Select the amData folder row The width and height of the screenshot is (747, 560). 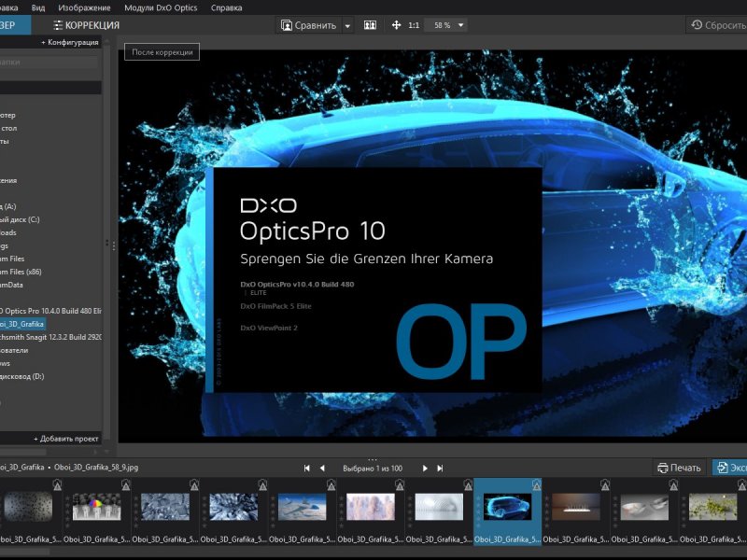12,285
